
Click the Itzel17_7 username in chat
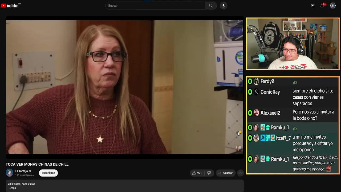(283, 138)
